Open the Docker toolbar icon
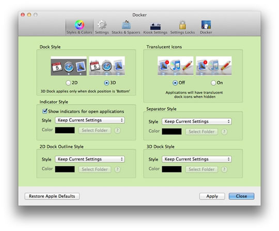The height and width of the screenshot is (231, 279). pos(206,25)
